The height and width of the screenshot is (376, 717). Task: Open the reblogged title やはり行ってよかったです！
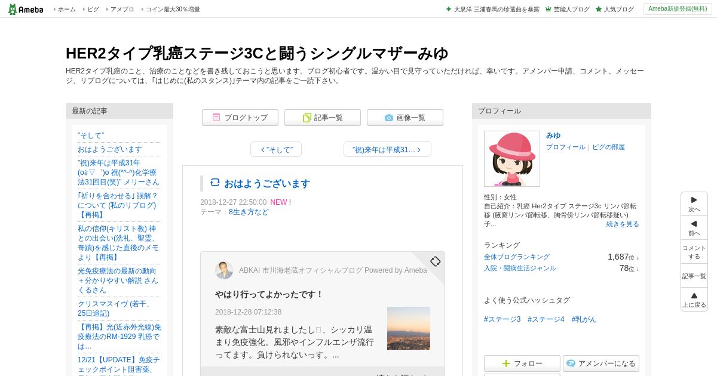coord(269,294)
